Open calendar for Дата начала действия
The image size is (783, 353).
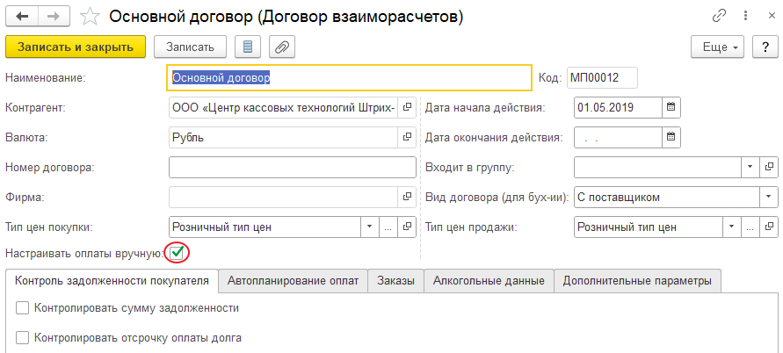click(x=671, y=108)
